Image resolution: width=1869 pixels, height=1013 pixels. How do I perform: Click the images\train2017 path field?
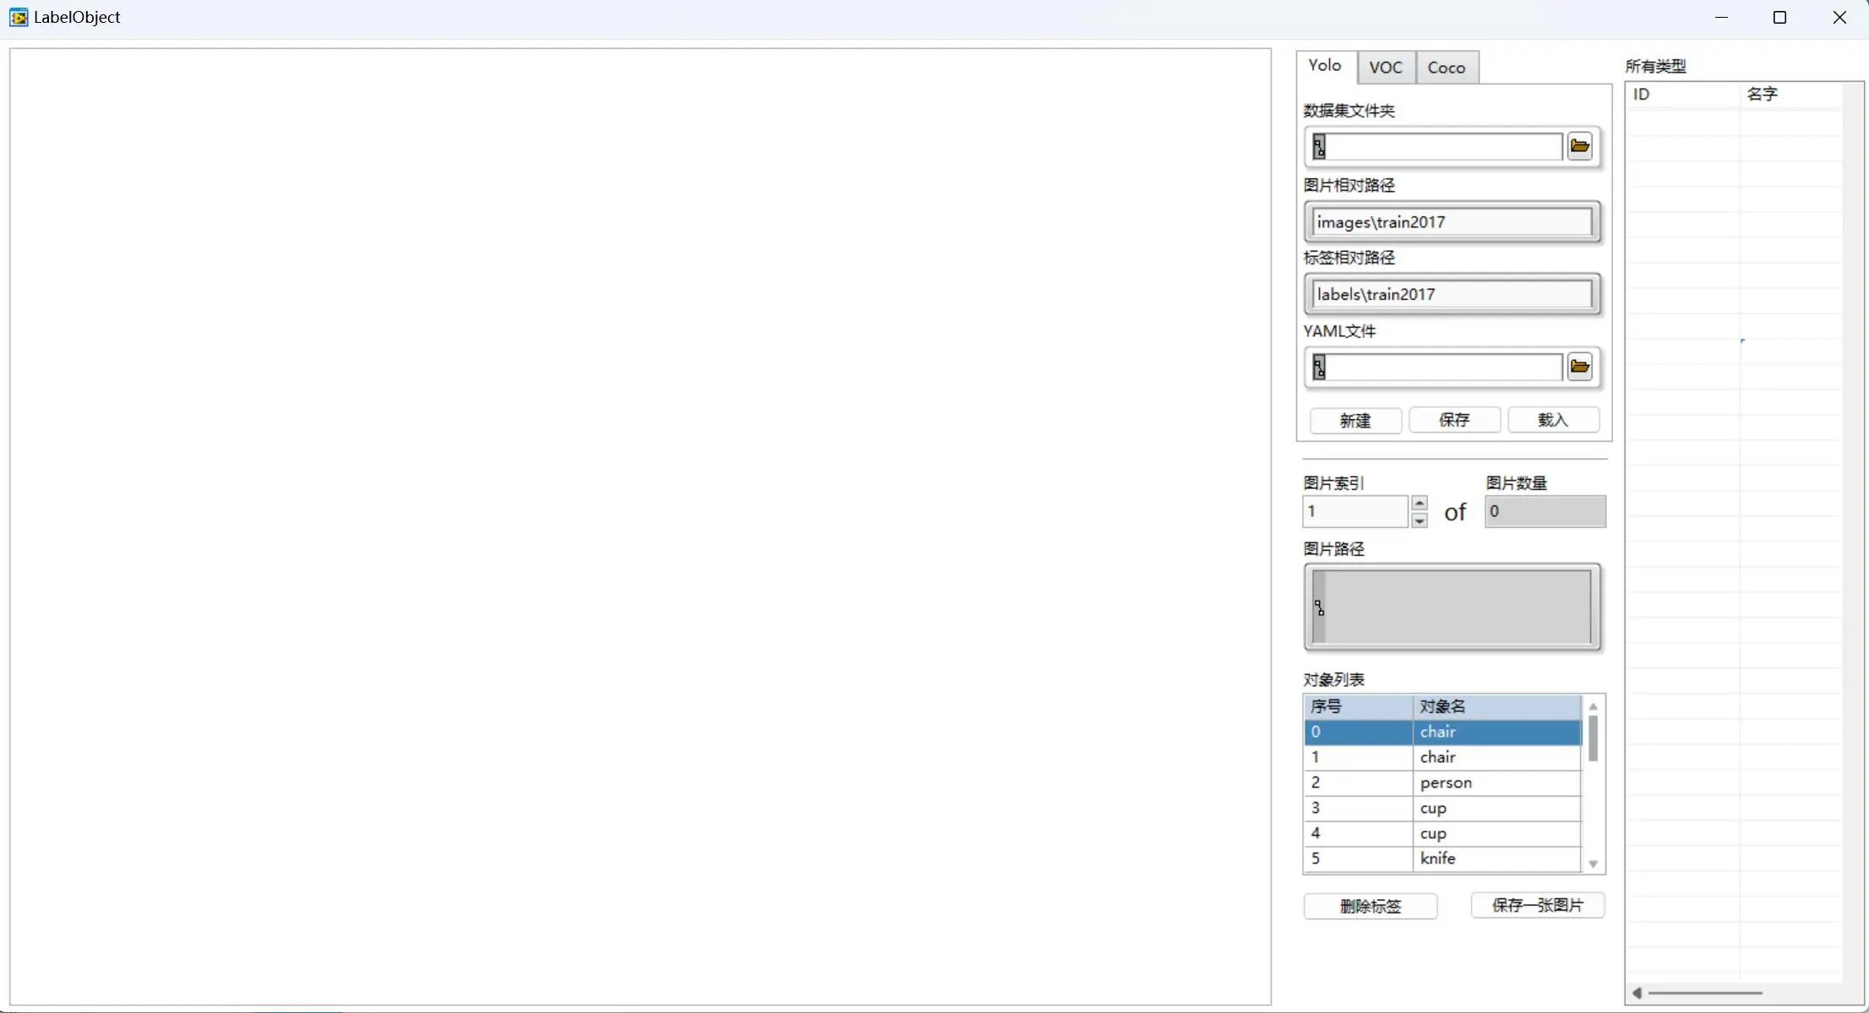(1451, 222)
